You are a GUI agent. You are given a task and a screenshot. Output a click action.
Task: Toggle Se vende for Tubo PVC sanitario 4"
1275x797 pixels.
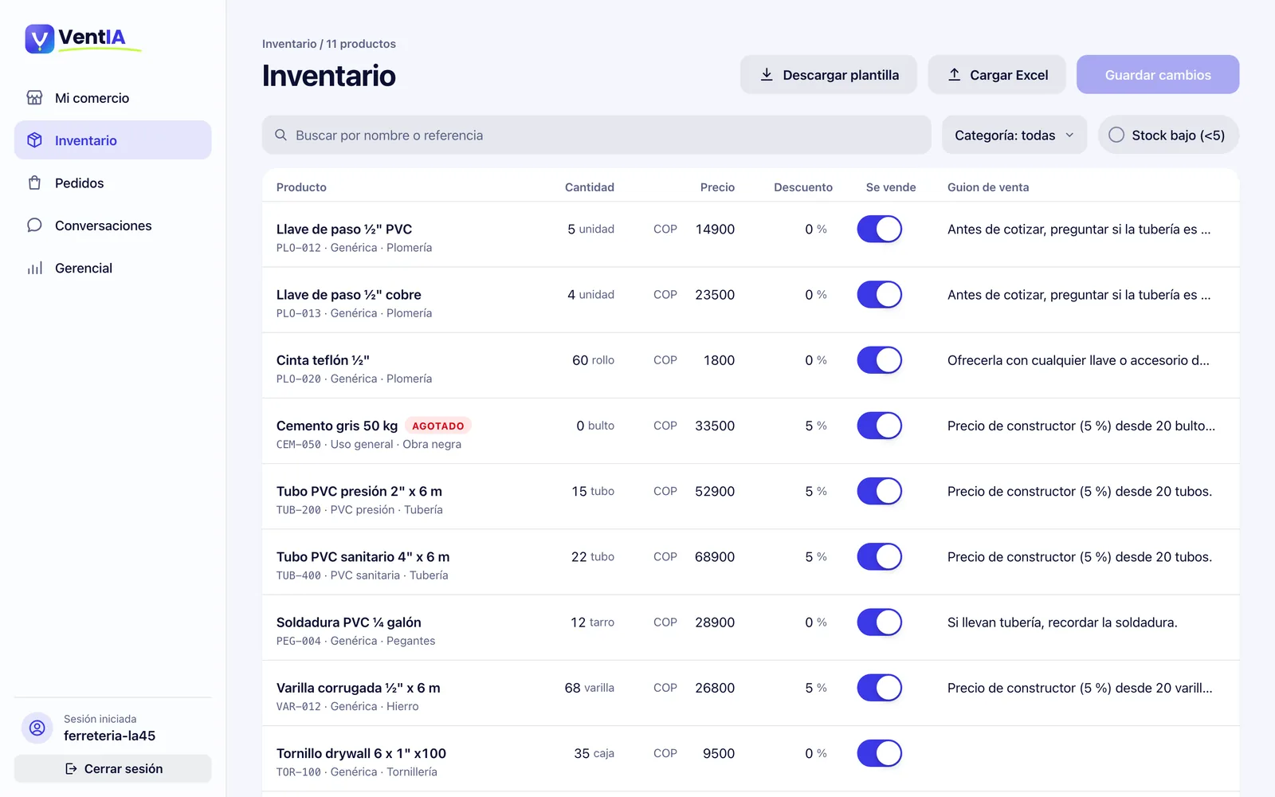click(879, 557)
